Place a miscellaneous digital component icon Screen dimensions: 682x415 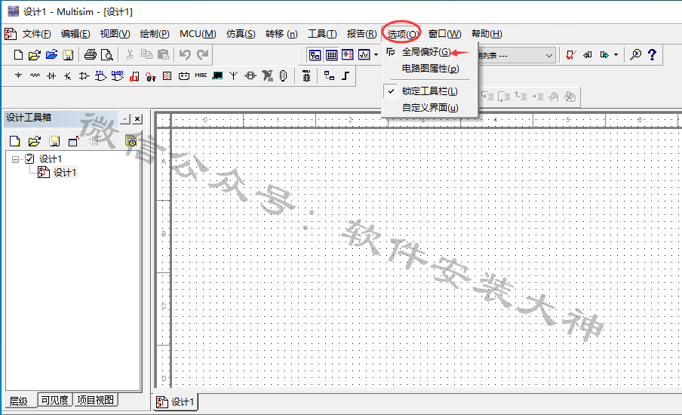click(x=134, y=76)
